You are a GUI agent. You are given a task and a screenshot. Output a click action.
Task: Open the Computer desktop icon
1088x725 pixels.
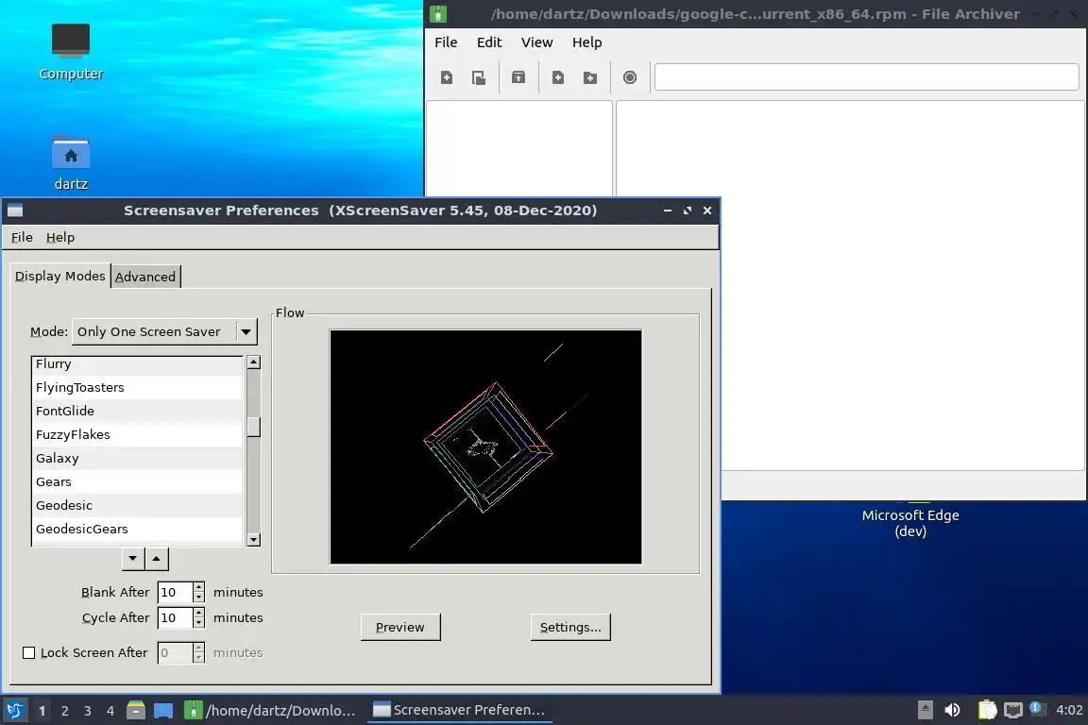71,52
